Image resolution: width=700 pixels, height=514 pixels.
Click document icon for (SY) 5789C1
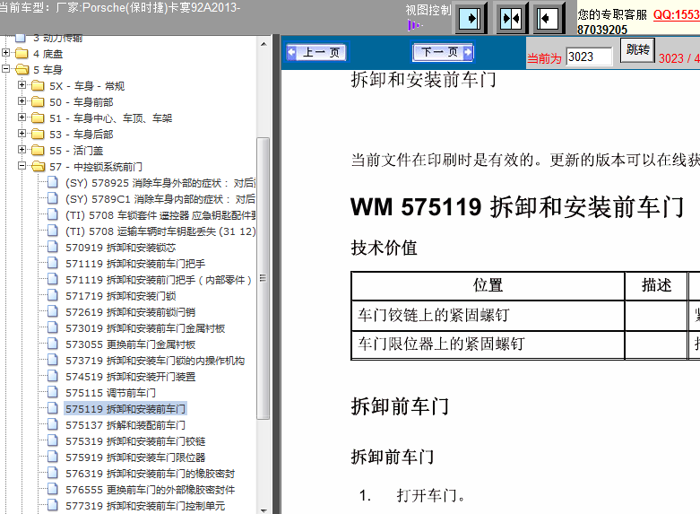[x=53, y=198]
